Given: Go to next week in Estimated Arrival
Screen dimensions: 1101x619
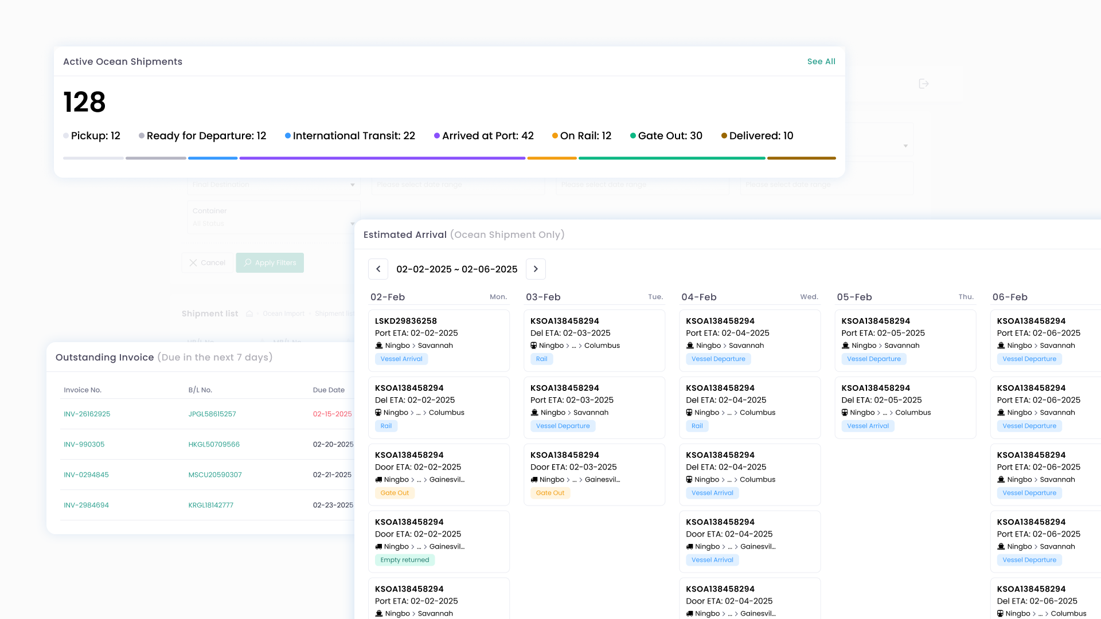Looking at the screenshot, I should click(x=536, y=269).
